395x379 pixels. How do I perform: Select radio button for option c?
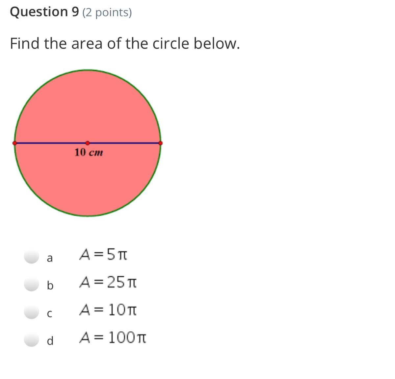click(32, 312)
